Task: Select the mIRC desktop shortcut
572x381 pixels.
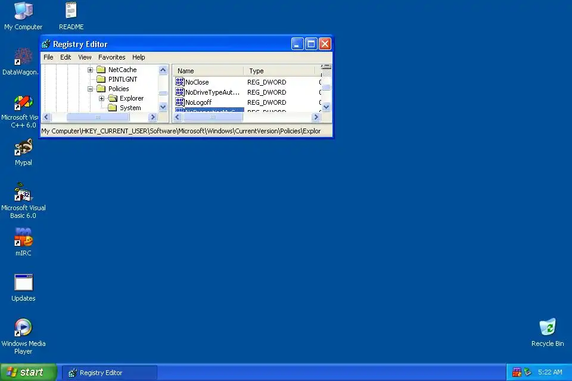Action: 23,242
